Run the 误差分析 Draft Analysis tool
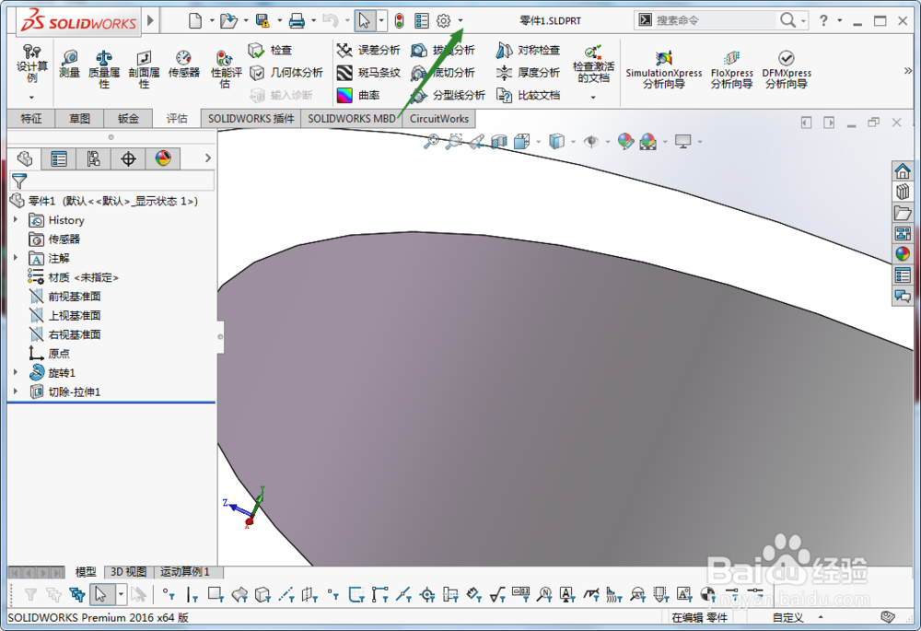This screenshot has width=921, height=631. coord(376,51)
